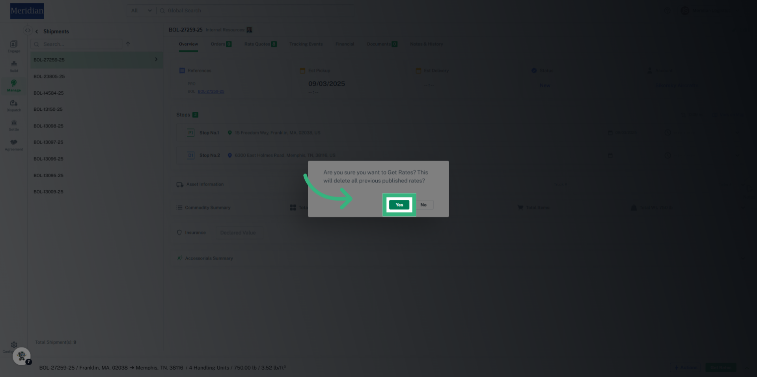The image size is (757, 377).
Task: Click the Stop No.1 date calendar icon
Action: (610, 133)
